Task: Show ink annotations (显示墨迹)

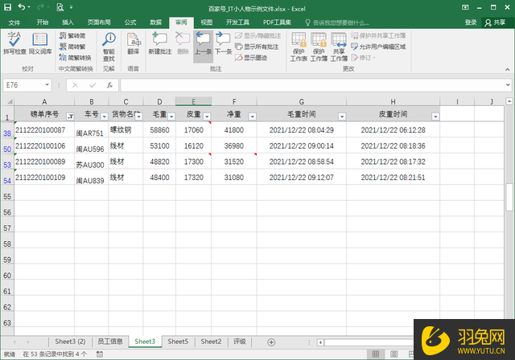Action: coord(252,58)
